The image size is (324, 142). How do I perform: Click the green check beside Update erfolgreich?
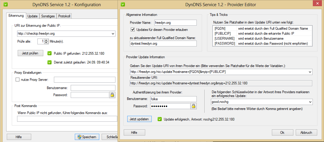click(159, 119)
